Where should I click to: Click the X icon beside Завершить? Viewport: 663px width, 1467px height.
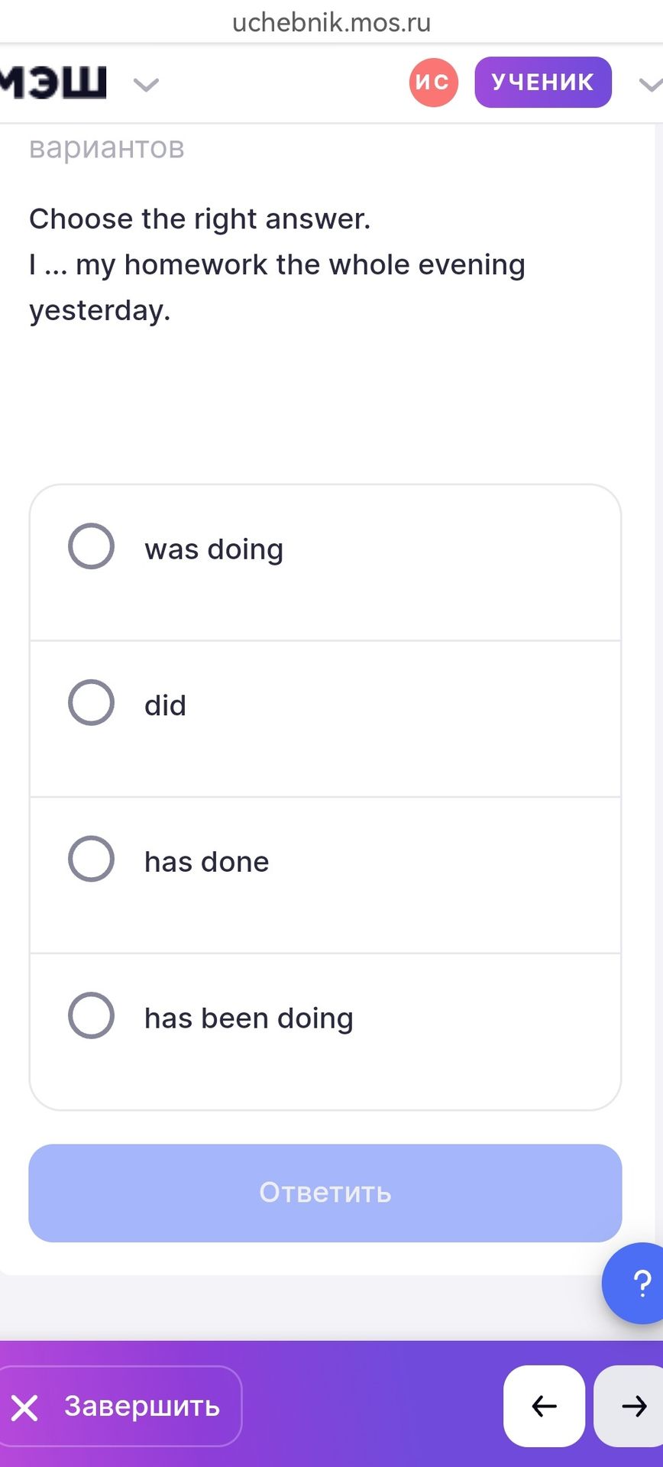click(24, 1407)
